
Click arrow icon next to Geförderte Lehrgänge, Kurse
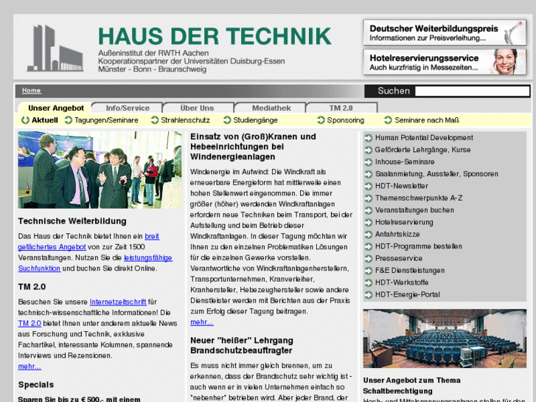pos(368,150)
